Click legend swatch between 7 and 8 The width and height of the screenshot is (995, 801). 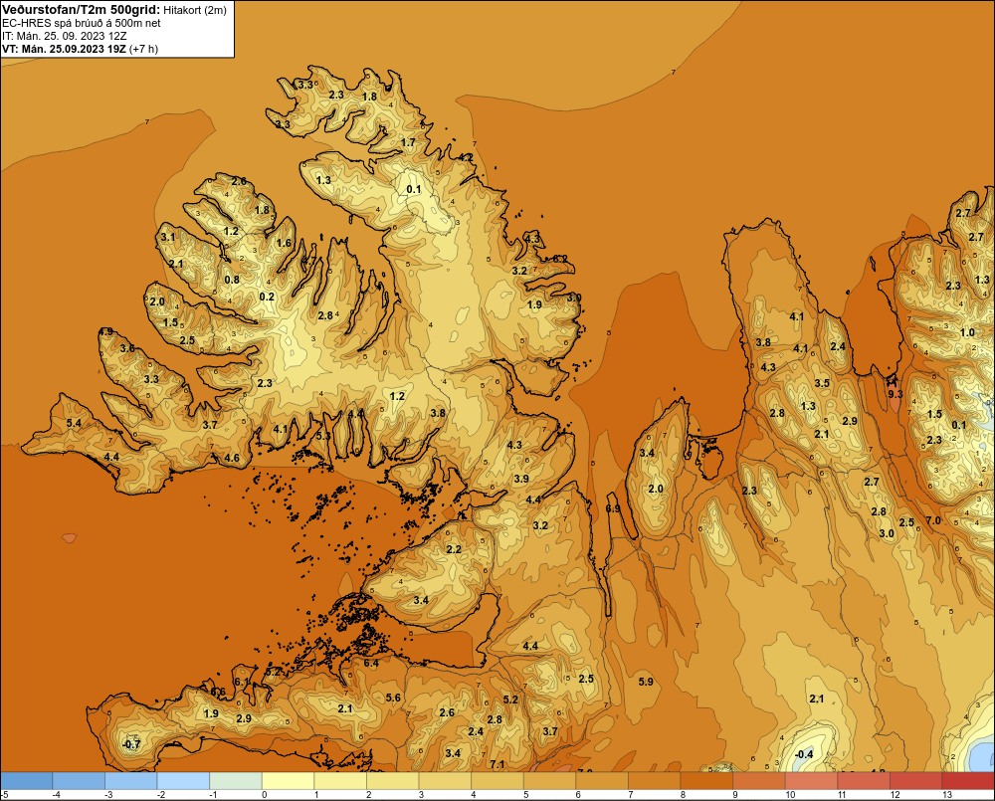coord(655,780)
